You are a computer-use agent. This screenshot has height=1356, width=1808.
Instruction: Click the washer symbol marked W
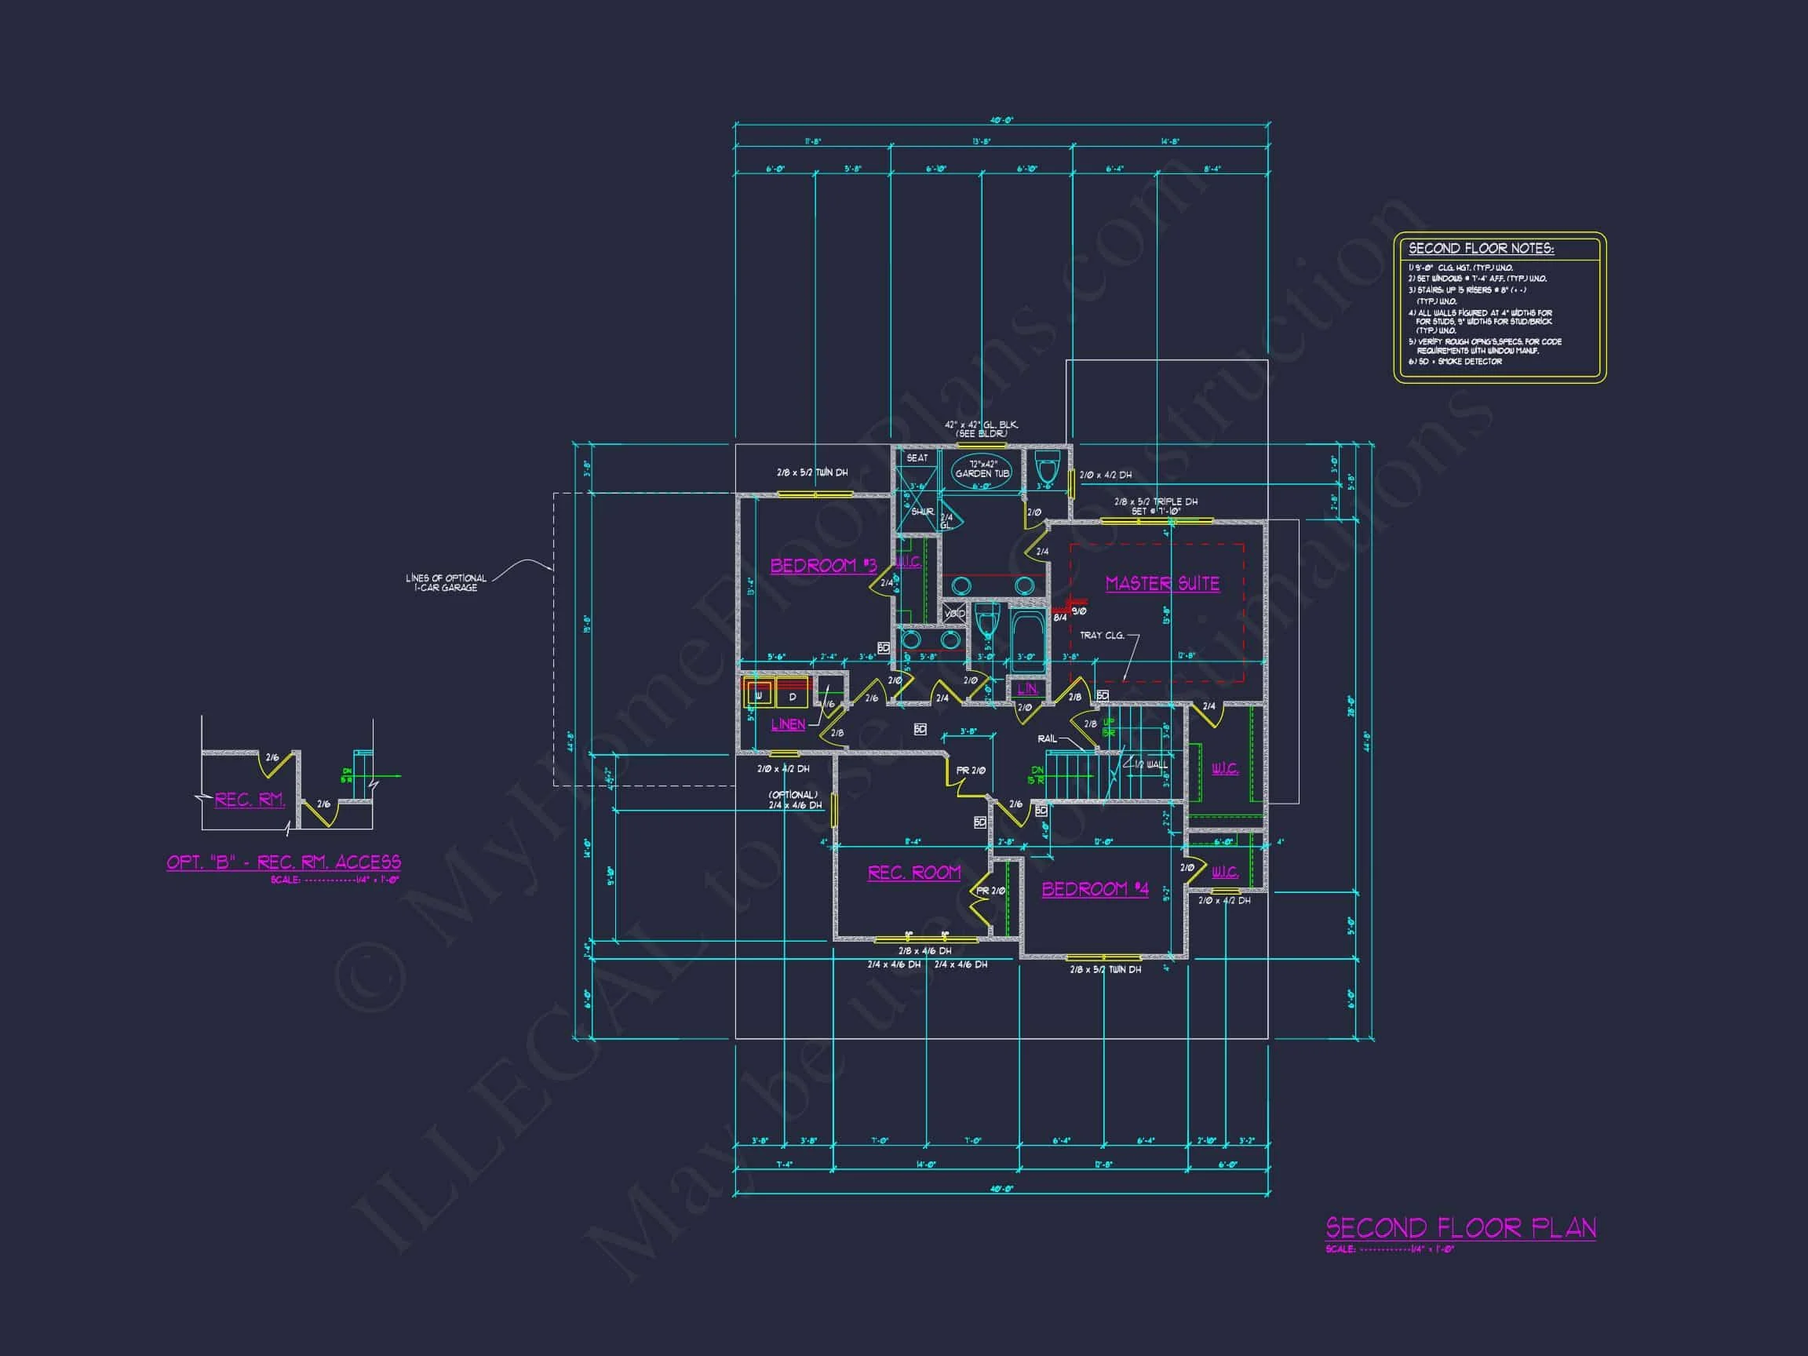(x=758, y=695)
